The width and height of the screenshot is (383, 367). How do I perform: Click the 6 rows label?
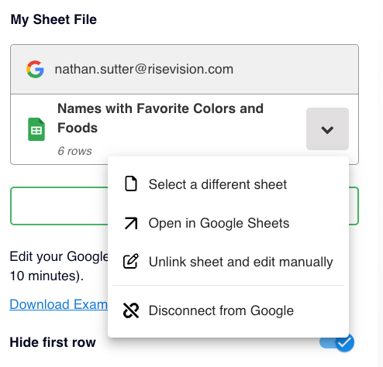click(74, 151)
